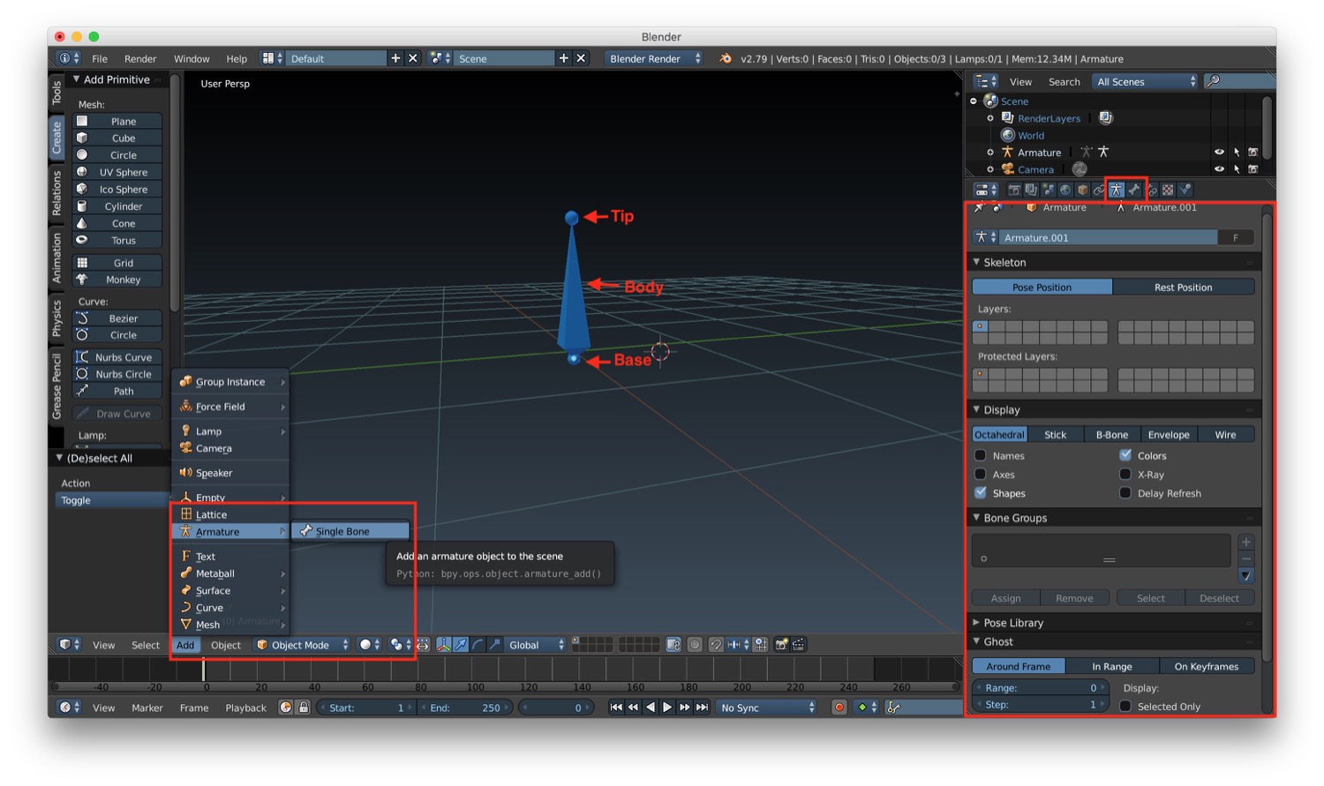Expand the Pose Library panel
The image size is (1324, 786).
(x=977, y=622)
